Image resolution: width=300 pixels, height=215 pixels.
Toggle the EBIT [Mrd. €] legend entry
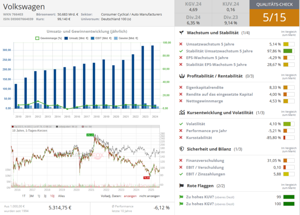pyautogui.click(x=101, y=38)
